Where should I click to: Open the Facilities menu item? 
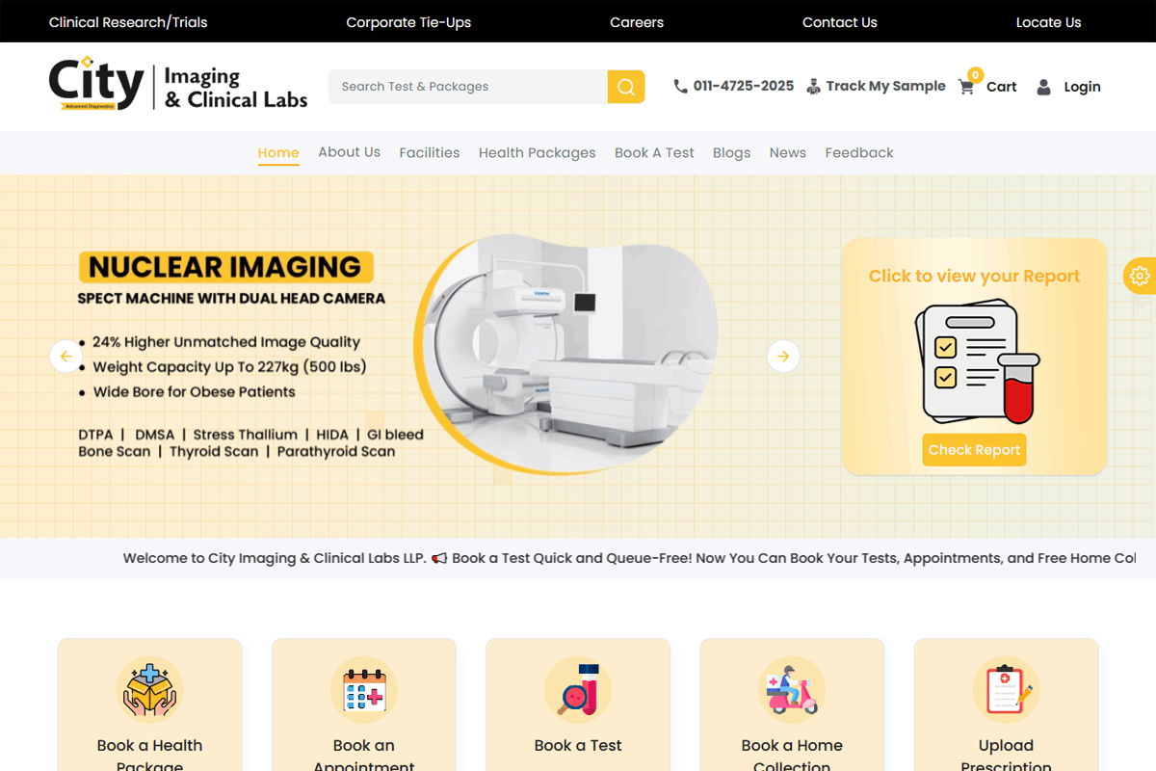(429, 152)
